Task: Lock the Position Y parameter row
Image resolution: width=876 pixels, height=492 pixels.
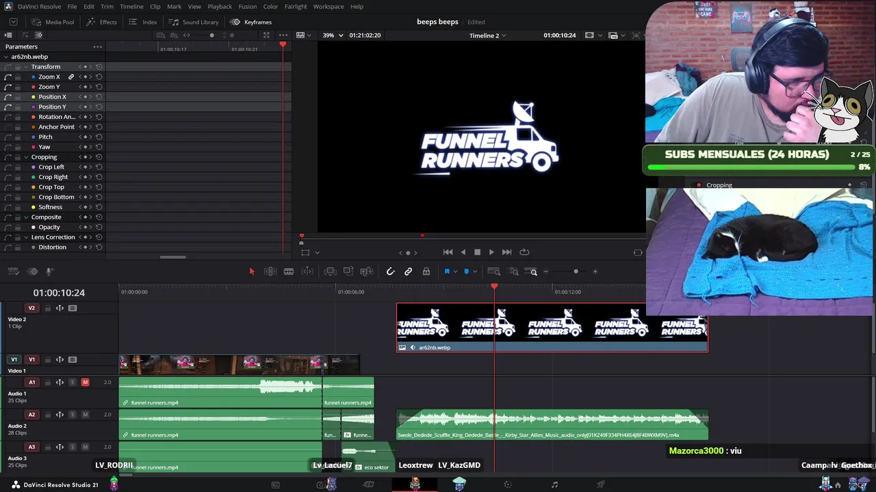Action: (18, 107)
